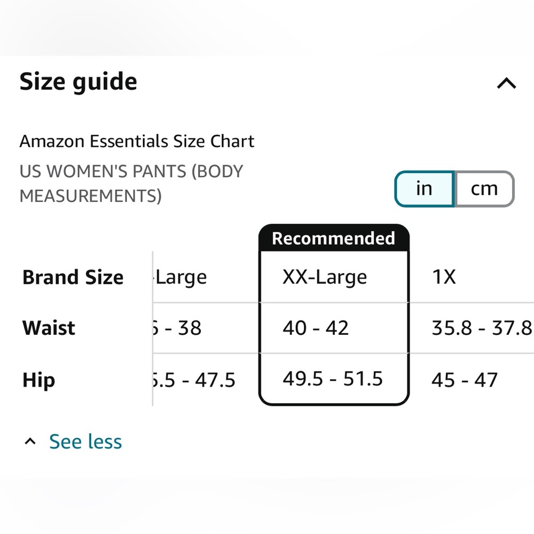
Task: Click the partially hidden Large size cell
Action: pyautogui.click(x=181, y=277)
